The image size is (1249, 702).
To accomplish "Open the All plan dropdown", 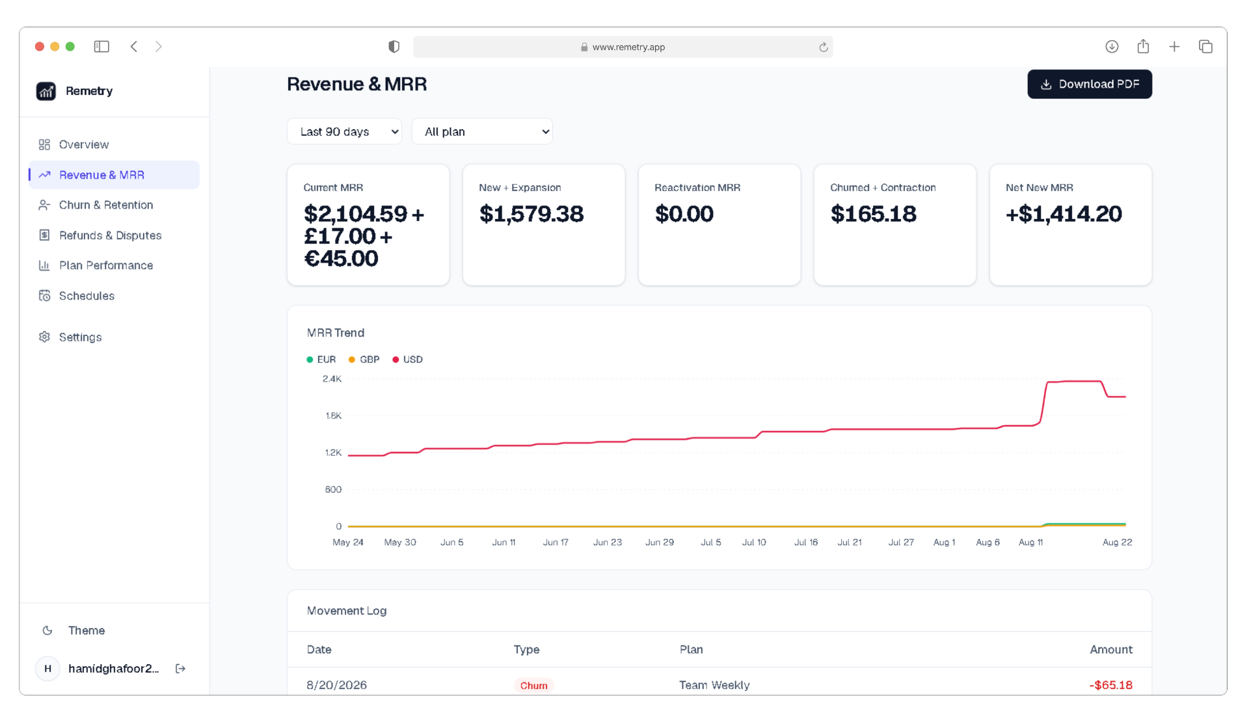I will coord(482,132).
